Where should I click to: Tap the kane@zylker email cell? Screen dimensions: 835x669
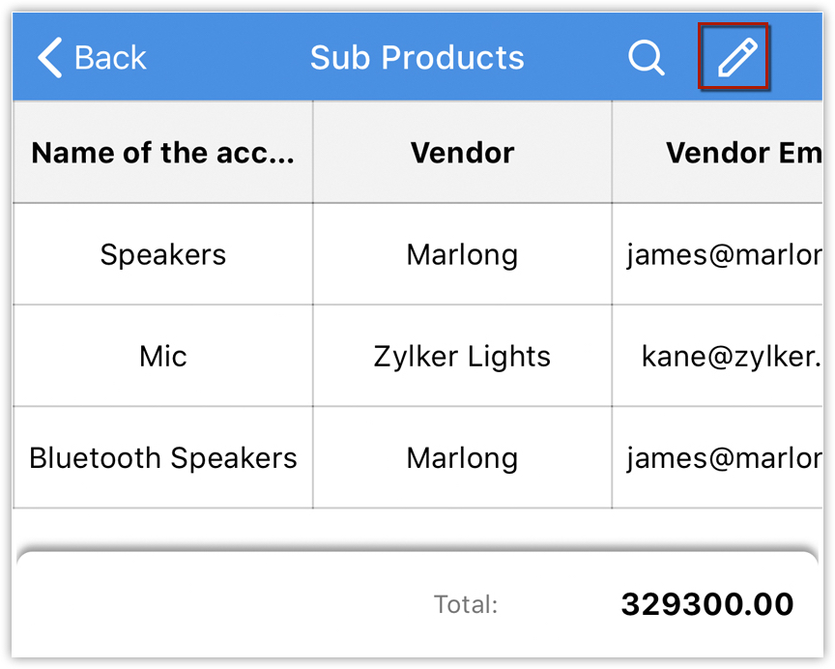point(730,357)
